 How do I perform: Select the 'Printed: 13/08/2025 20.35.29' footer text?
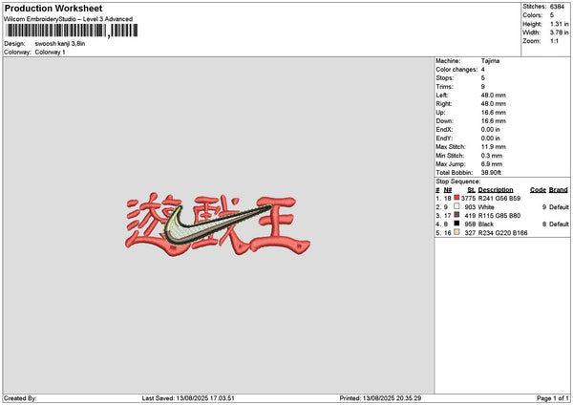coord(380,398)
